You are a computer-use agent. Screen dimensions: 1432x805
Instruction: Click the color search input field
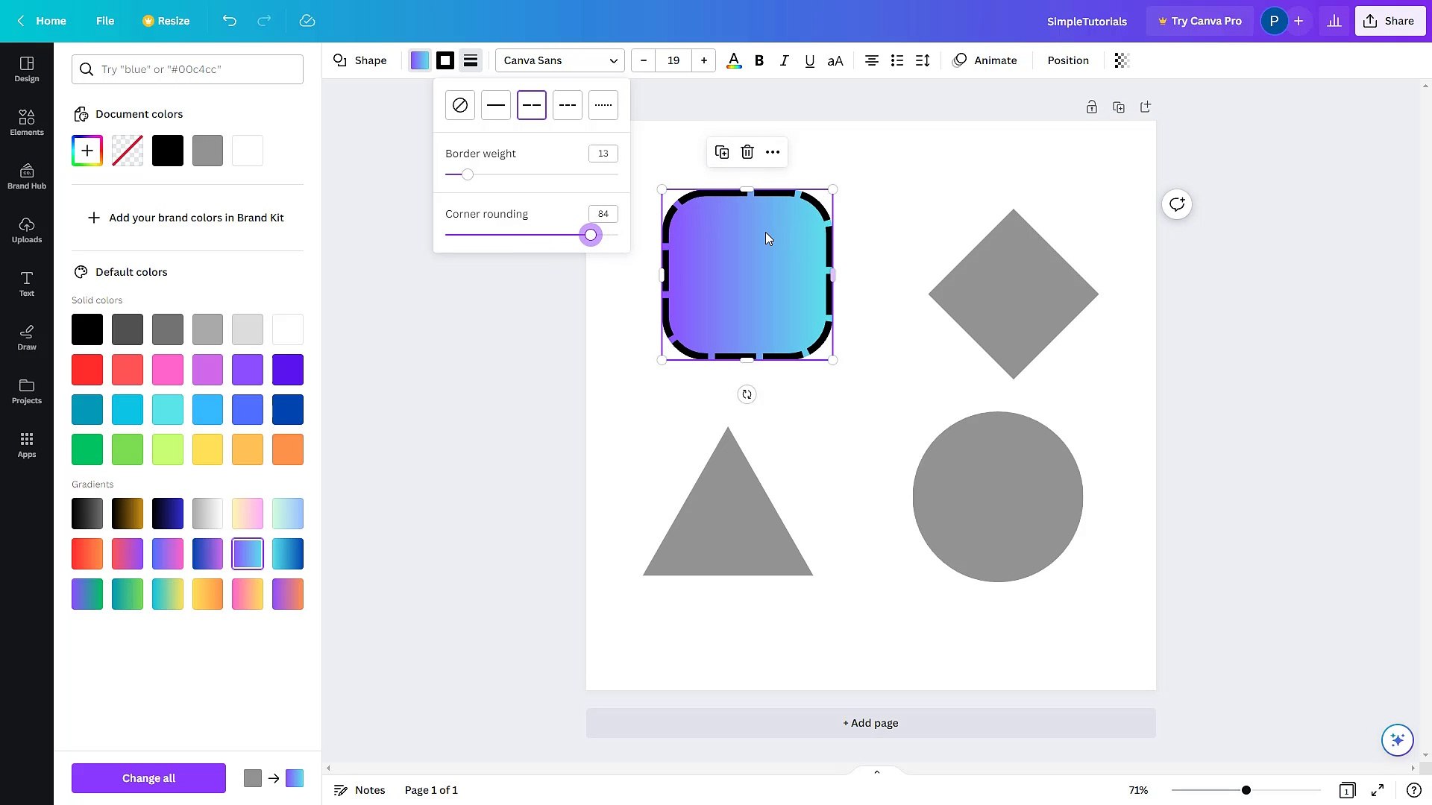[x=187, y=69]
